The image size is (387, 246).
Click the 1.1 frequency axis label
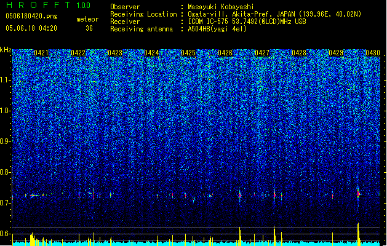5,80
